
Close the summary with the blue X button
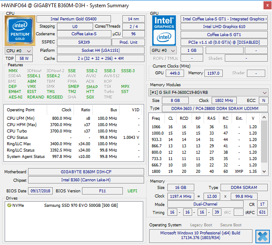[262, 236]
